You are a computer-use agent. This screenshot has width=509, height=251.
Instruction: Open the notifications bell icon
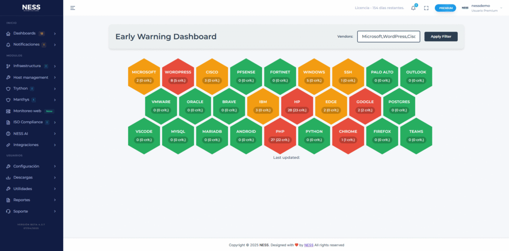(413, 8)
